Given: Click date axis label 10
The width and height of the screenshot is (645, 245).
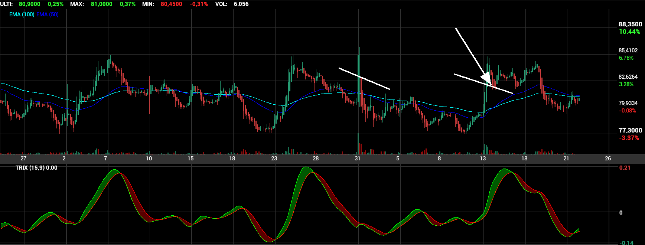Looking at the screenshot, I should pos(149,159).
